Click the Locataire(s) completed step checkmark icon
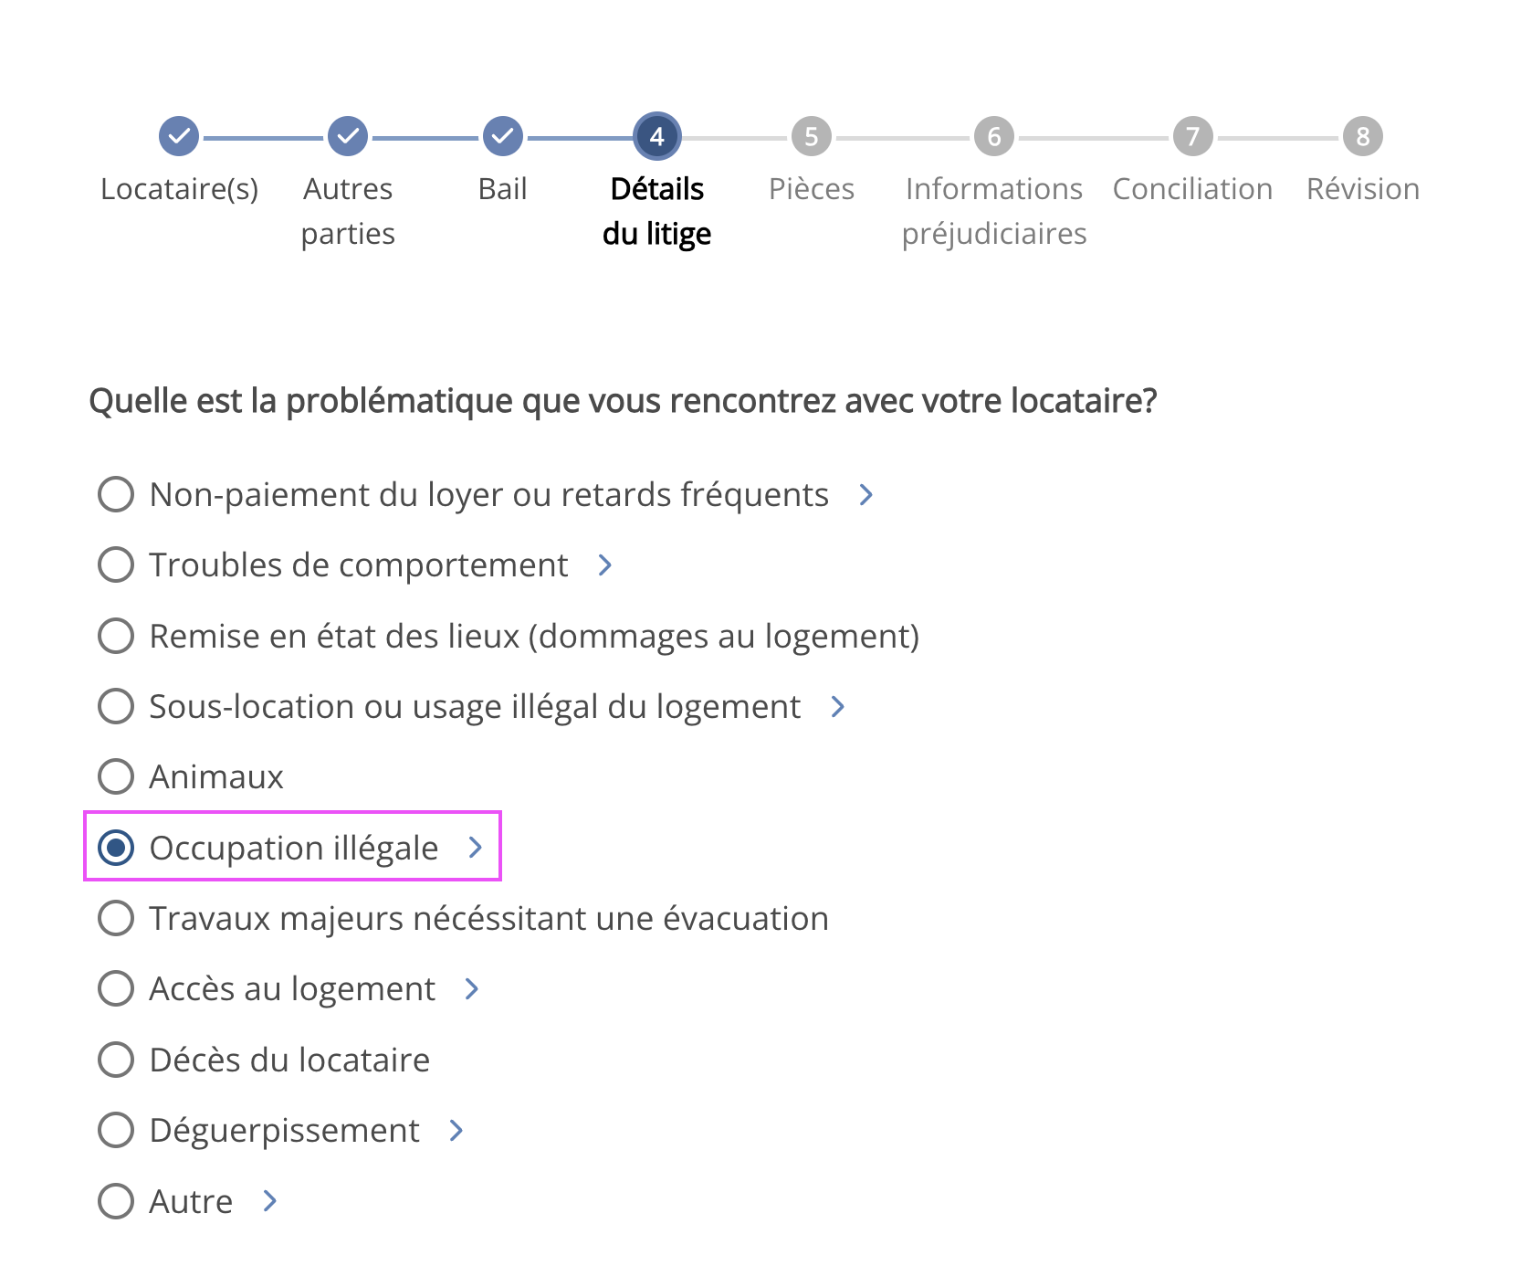 tap(179, 137)
